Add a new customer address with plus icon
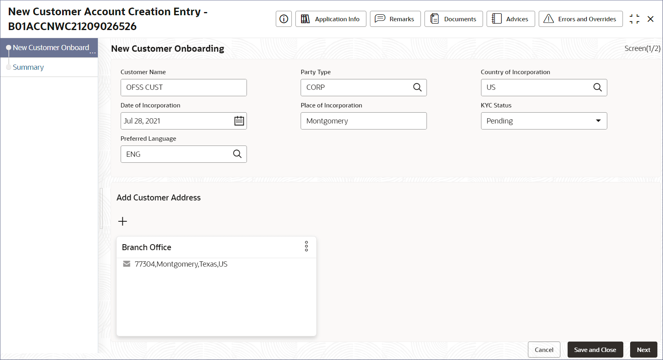 click(x=123, y=221)
